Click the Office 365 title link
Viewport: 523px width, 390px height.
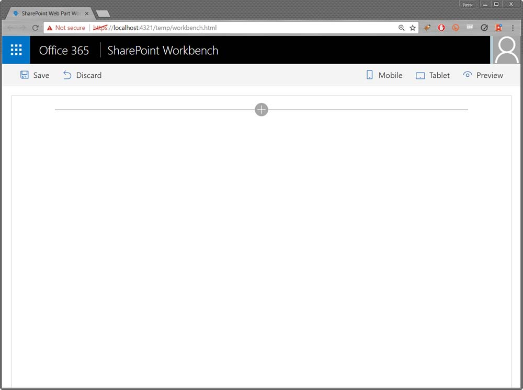click(64, 50)
